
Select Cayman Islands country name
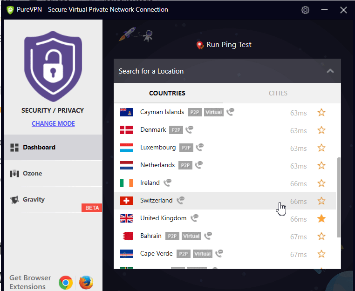(x=162, y=112)
